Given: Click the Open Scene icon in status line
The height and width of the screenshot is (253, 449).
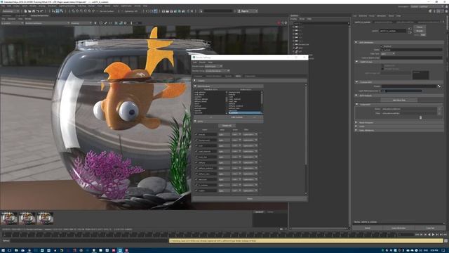Looking at the screenshot, I should click(29, 11).
